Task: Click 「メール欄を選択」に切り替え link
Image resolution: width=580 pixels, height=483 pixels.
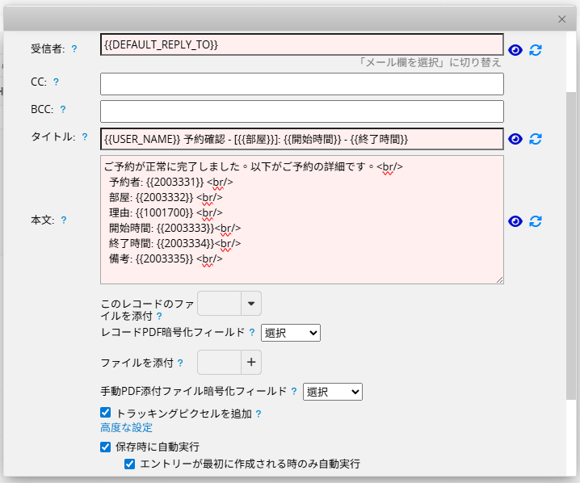Action: coord(430,62)
